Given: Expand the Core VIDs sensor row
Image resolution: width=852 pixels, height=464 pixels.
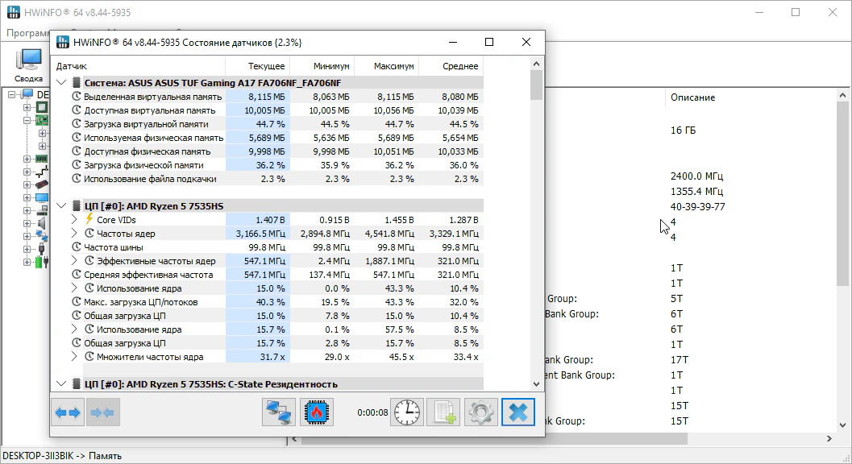Looking at the screenshot, I should (75, 219).
